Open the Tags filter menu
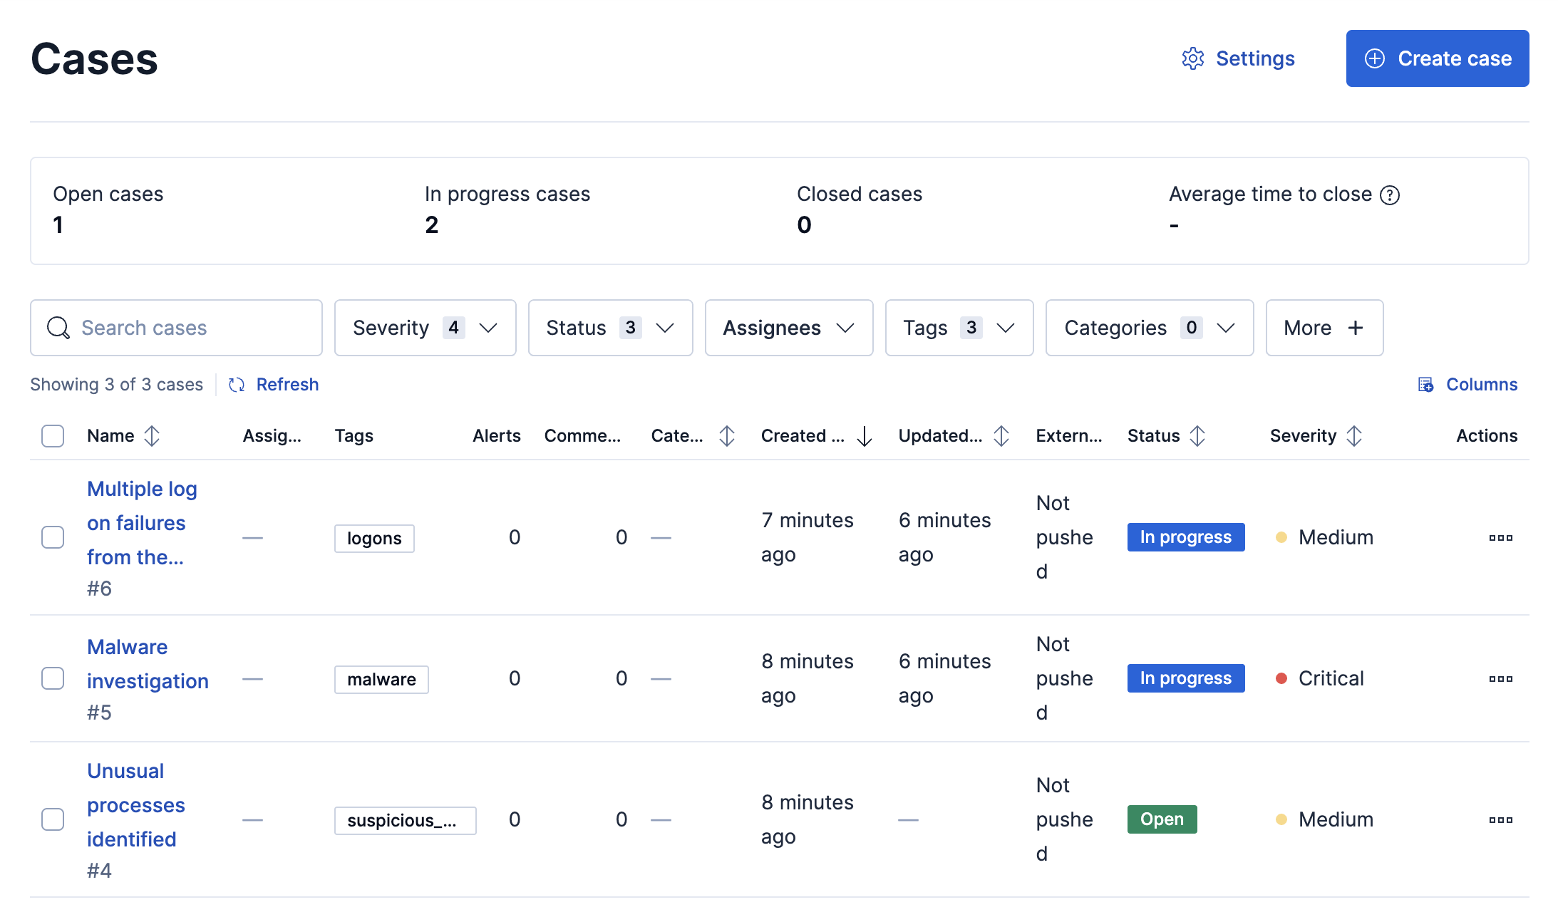 tap(959, 328)
